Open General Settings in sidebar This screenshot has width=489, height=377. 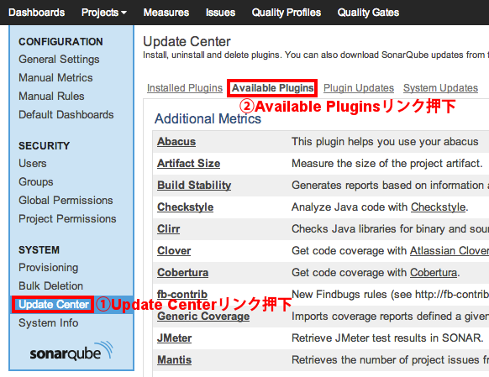click(59, 60)
